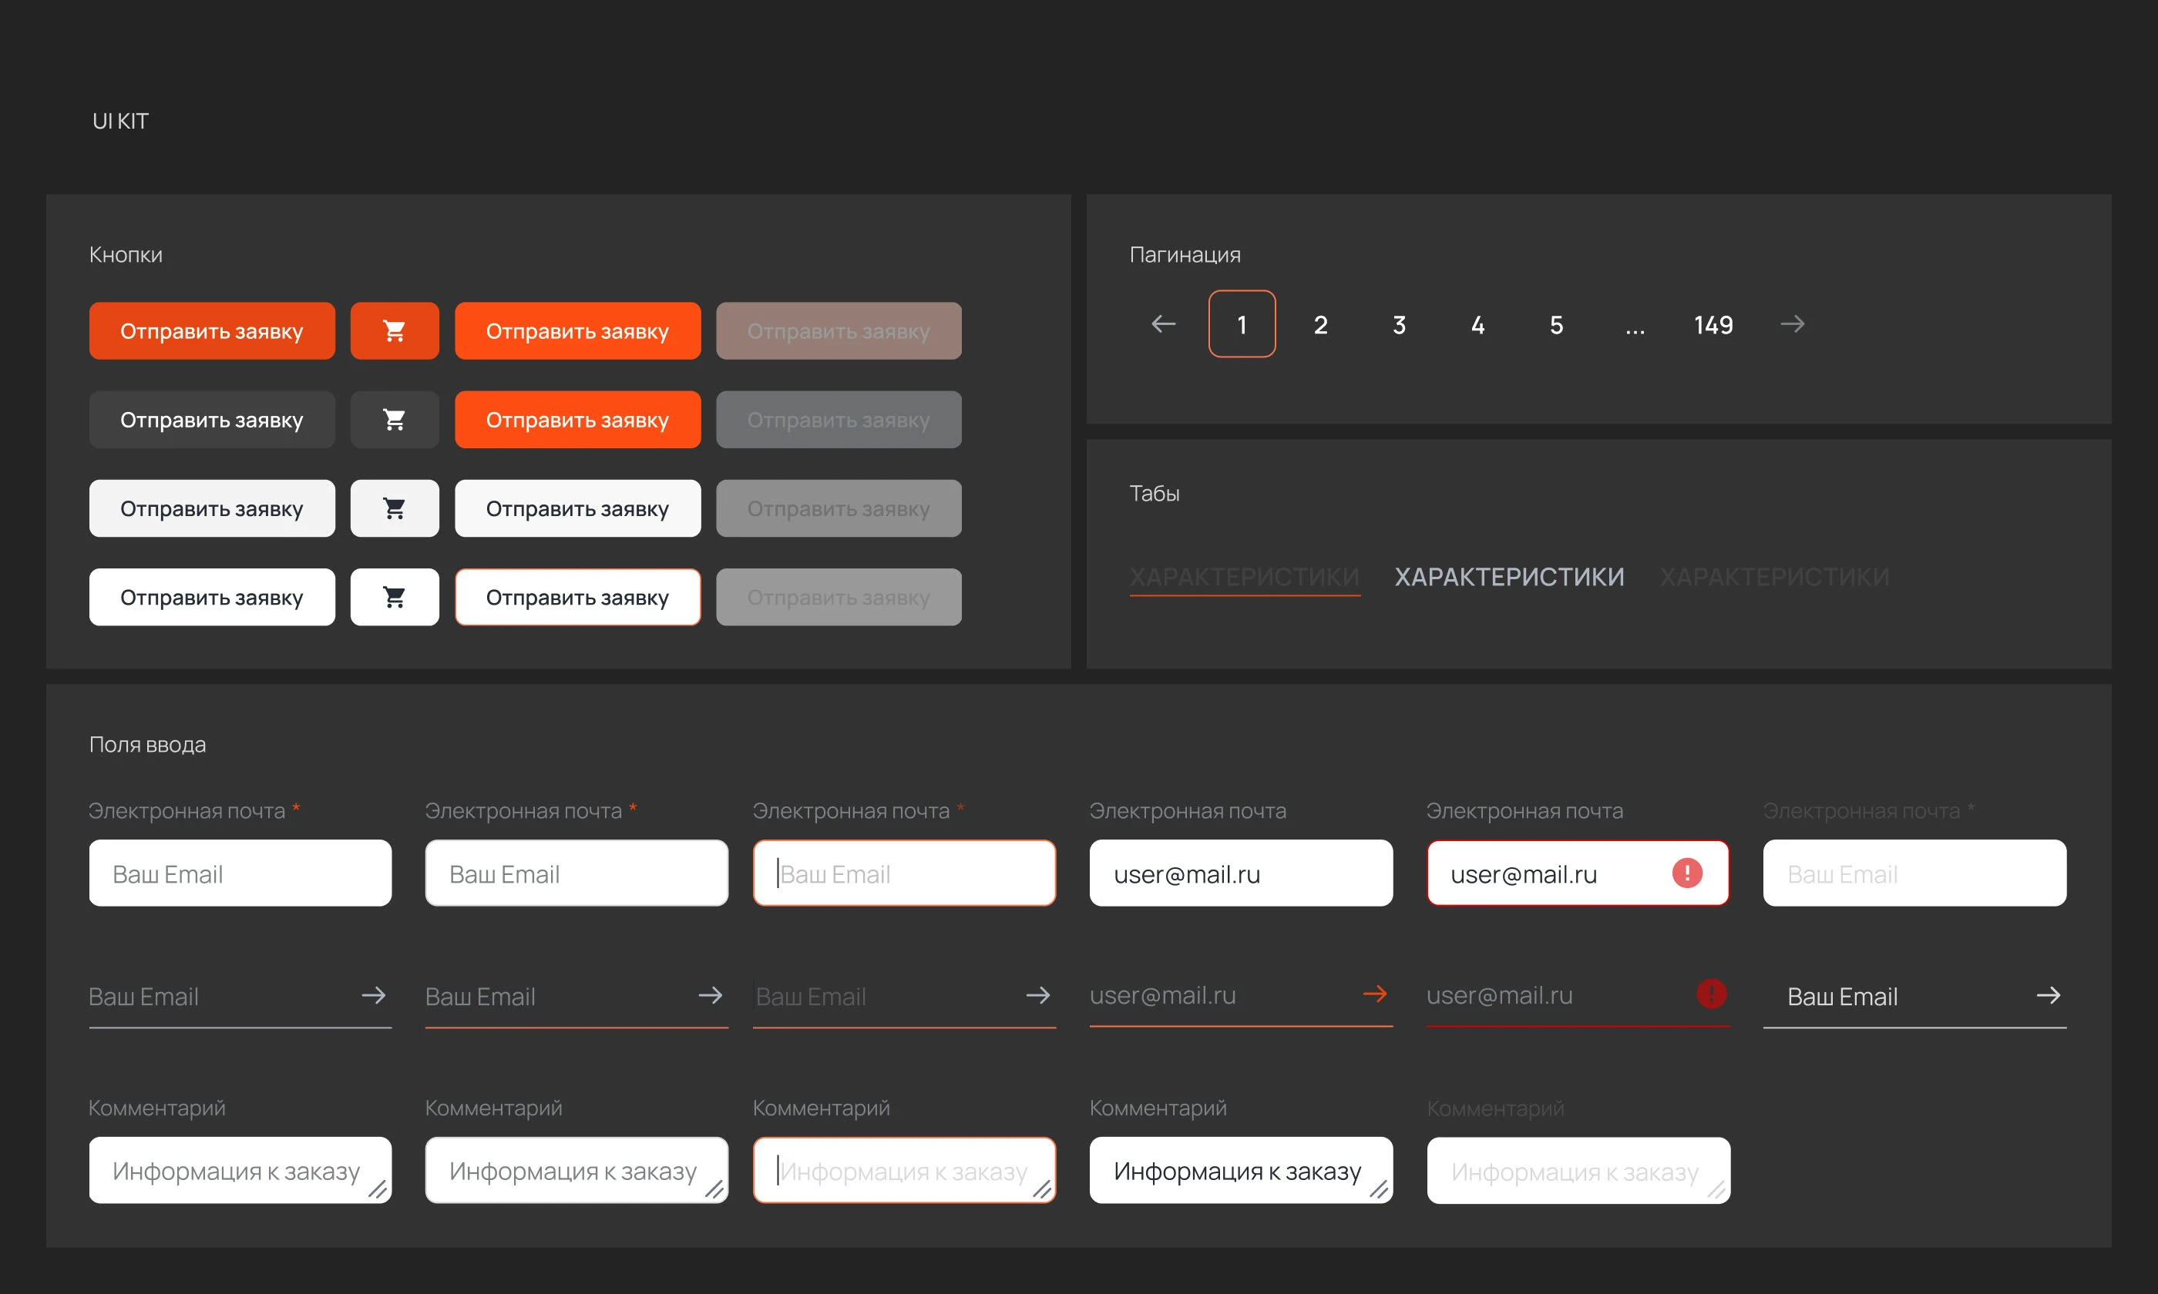Click the red error icon in the bordered email field
Image resolution: width=2158 pixels, height=1294 pixels.
click(1686, 873)
